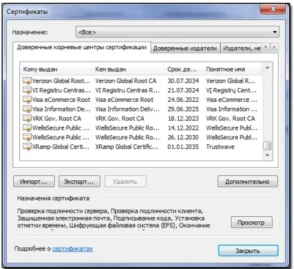Click the Просмотр button
Image resolution: width=294 pixels, height=269 pixels.
click(251, 223)
